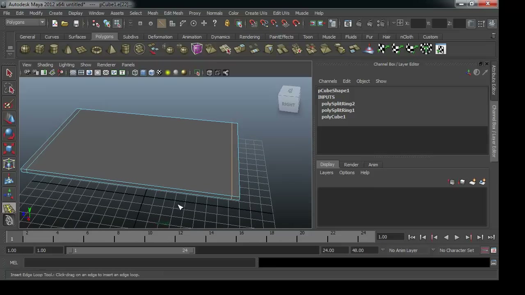Select the Universal Manipulator tool

(x=9, y=164)
